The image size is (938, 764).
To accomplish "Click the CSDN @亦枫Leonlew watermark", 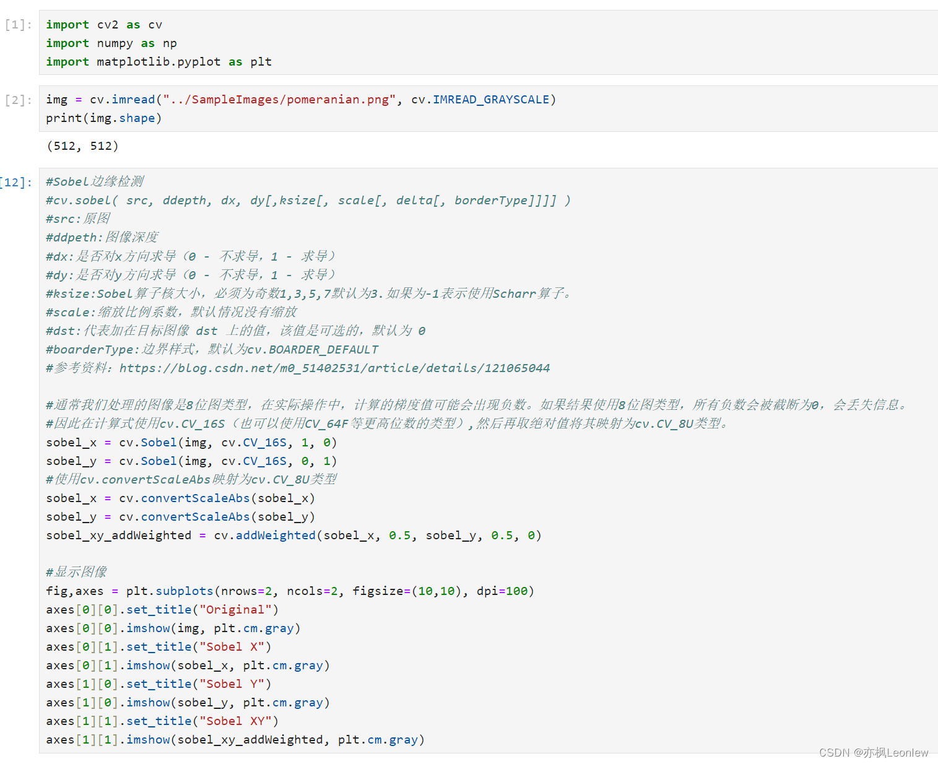I will click(873, 753).
